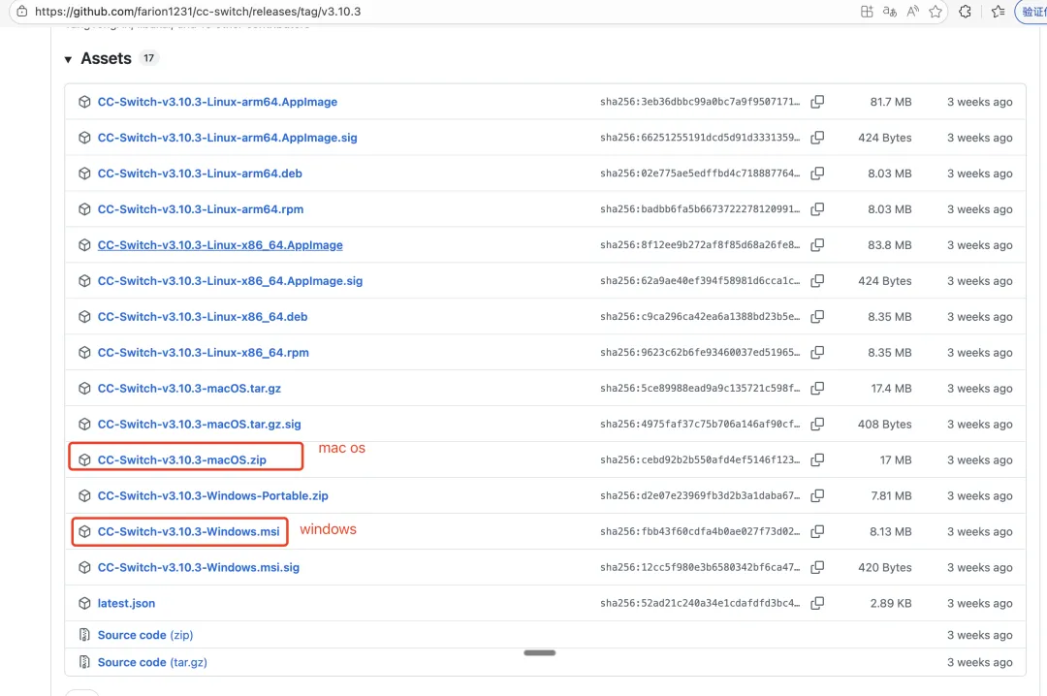Copy SHA256 for Linux-x86_64.rpm

[817, 352]
